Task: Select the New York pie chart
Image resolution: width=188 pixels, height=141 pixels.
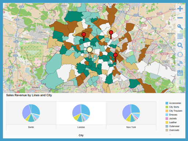Action: tap(131, 113)
